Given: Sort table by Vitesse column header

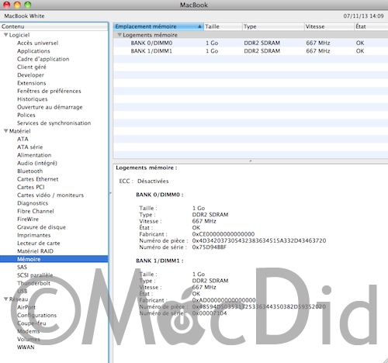Looking at the screenshot, I should coord(329,26).
